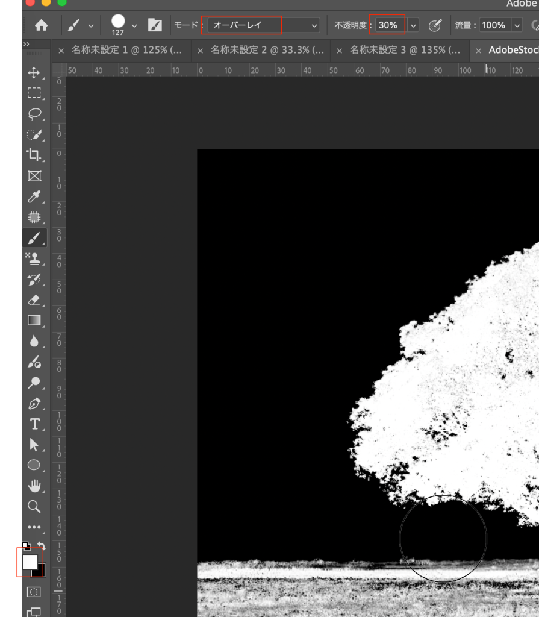The width and height of the screenshot is (539, 617).
Task: Click the white foreground color swatch
Action: [x=30, y=562]
